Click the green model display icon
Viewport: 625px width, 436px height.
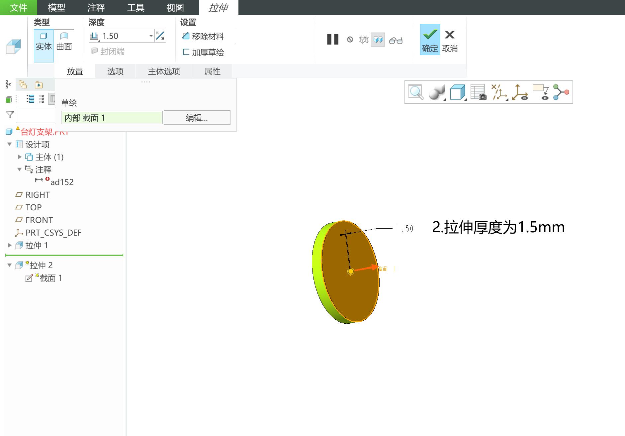coord(9,99)
